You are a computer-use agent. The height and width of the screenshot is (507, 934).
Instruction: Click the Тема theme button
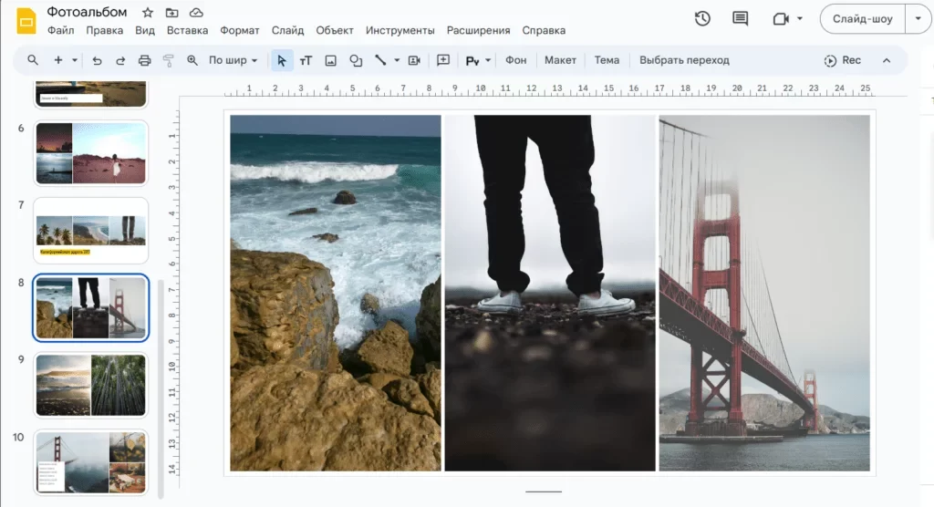pos(607,60)
